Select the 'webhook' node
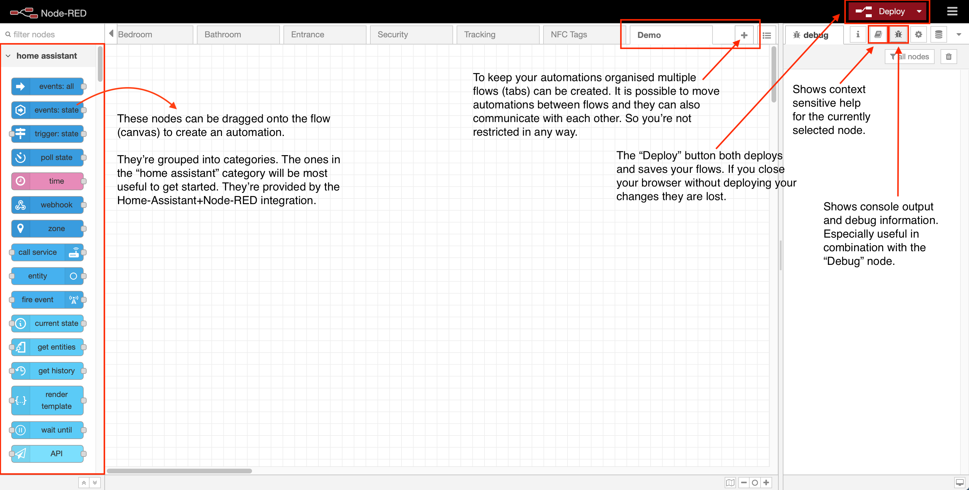The height and width of the screenshot is (490, 969). [47, 205]
